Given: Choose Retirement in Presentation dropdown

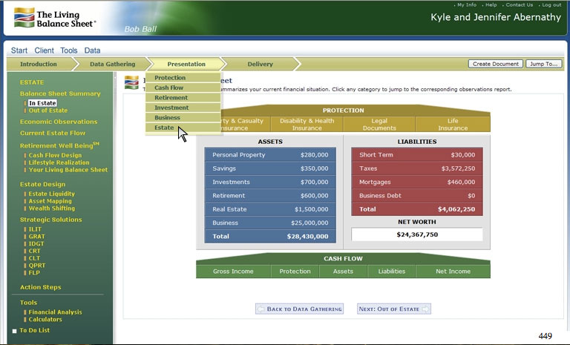Looking at the screenshot, I should coord(183,97).
